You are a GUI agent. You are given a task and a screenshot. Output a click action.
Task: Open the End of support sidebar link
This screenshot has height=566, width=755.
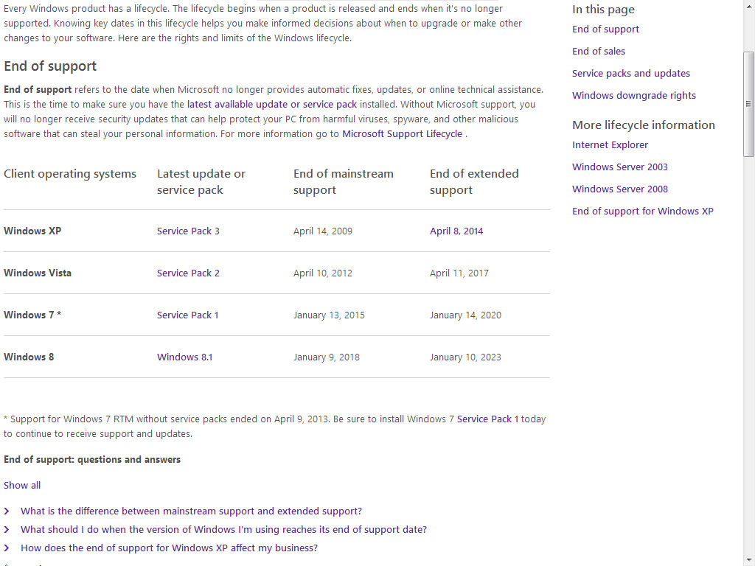(x=605, y=29)
